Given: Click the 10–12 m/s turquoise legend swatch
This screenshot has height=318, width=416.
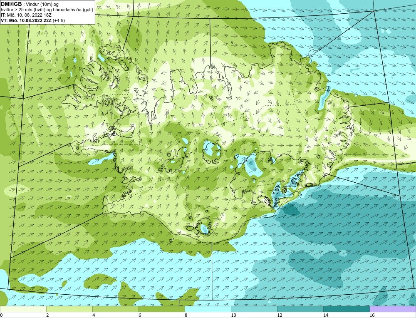Looking at the screenshot, I should click(254, 309).
